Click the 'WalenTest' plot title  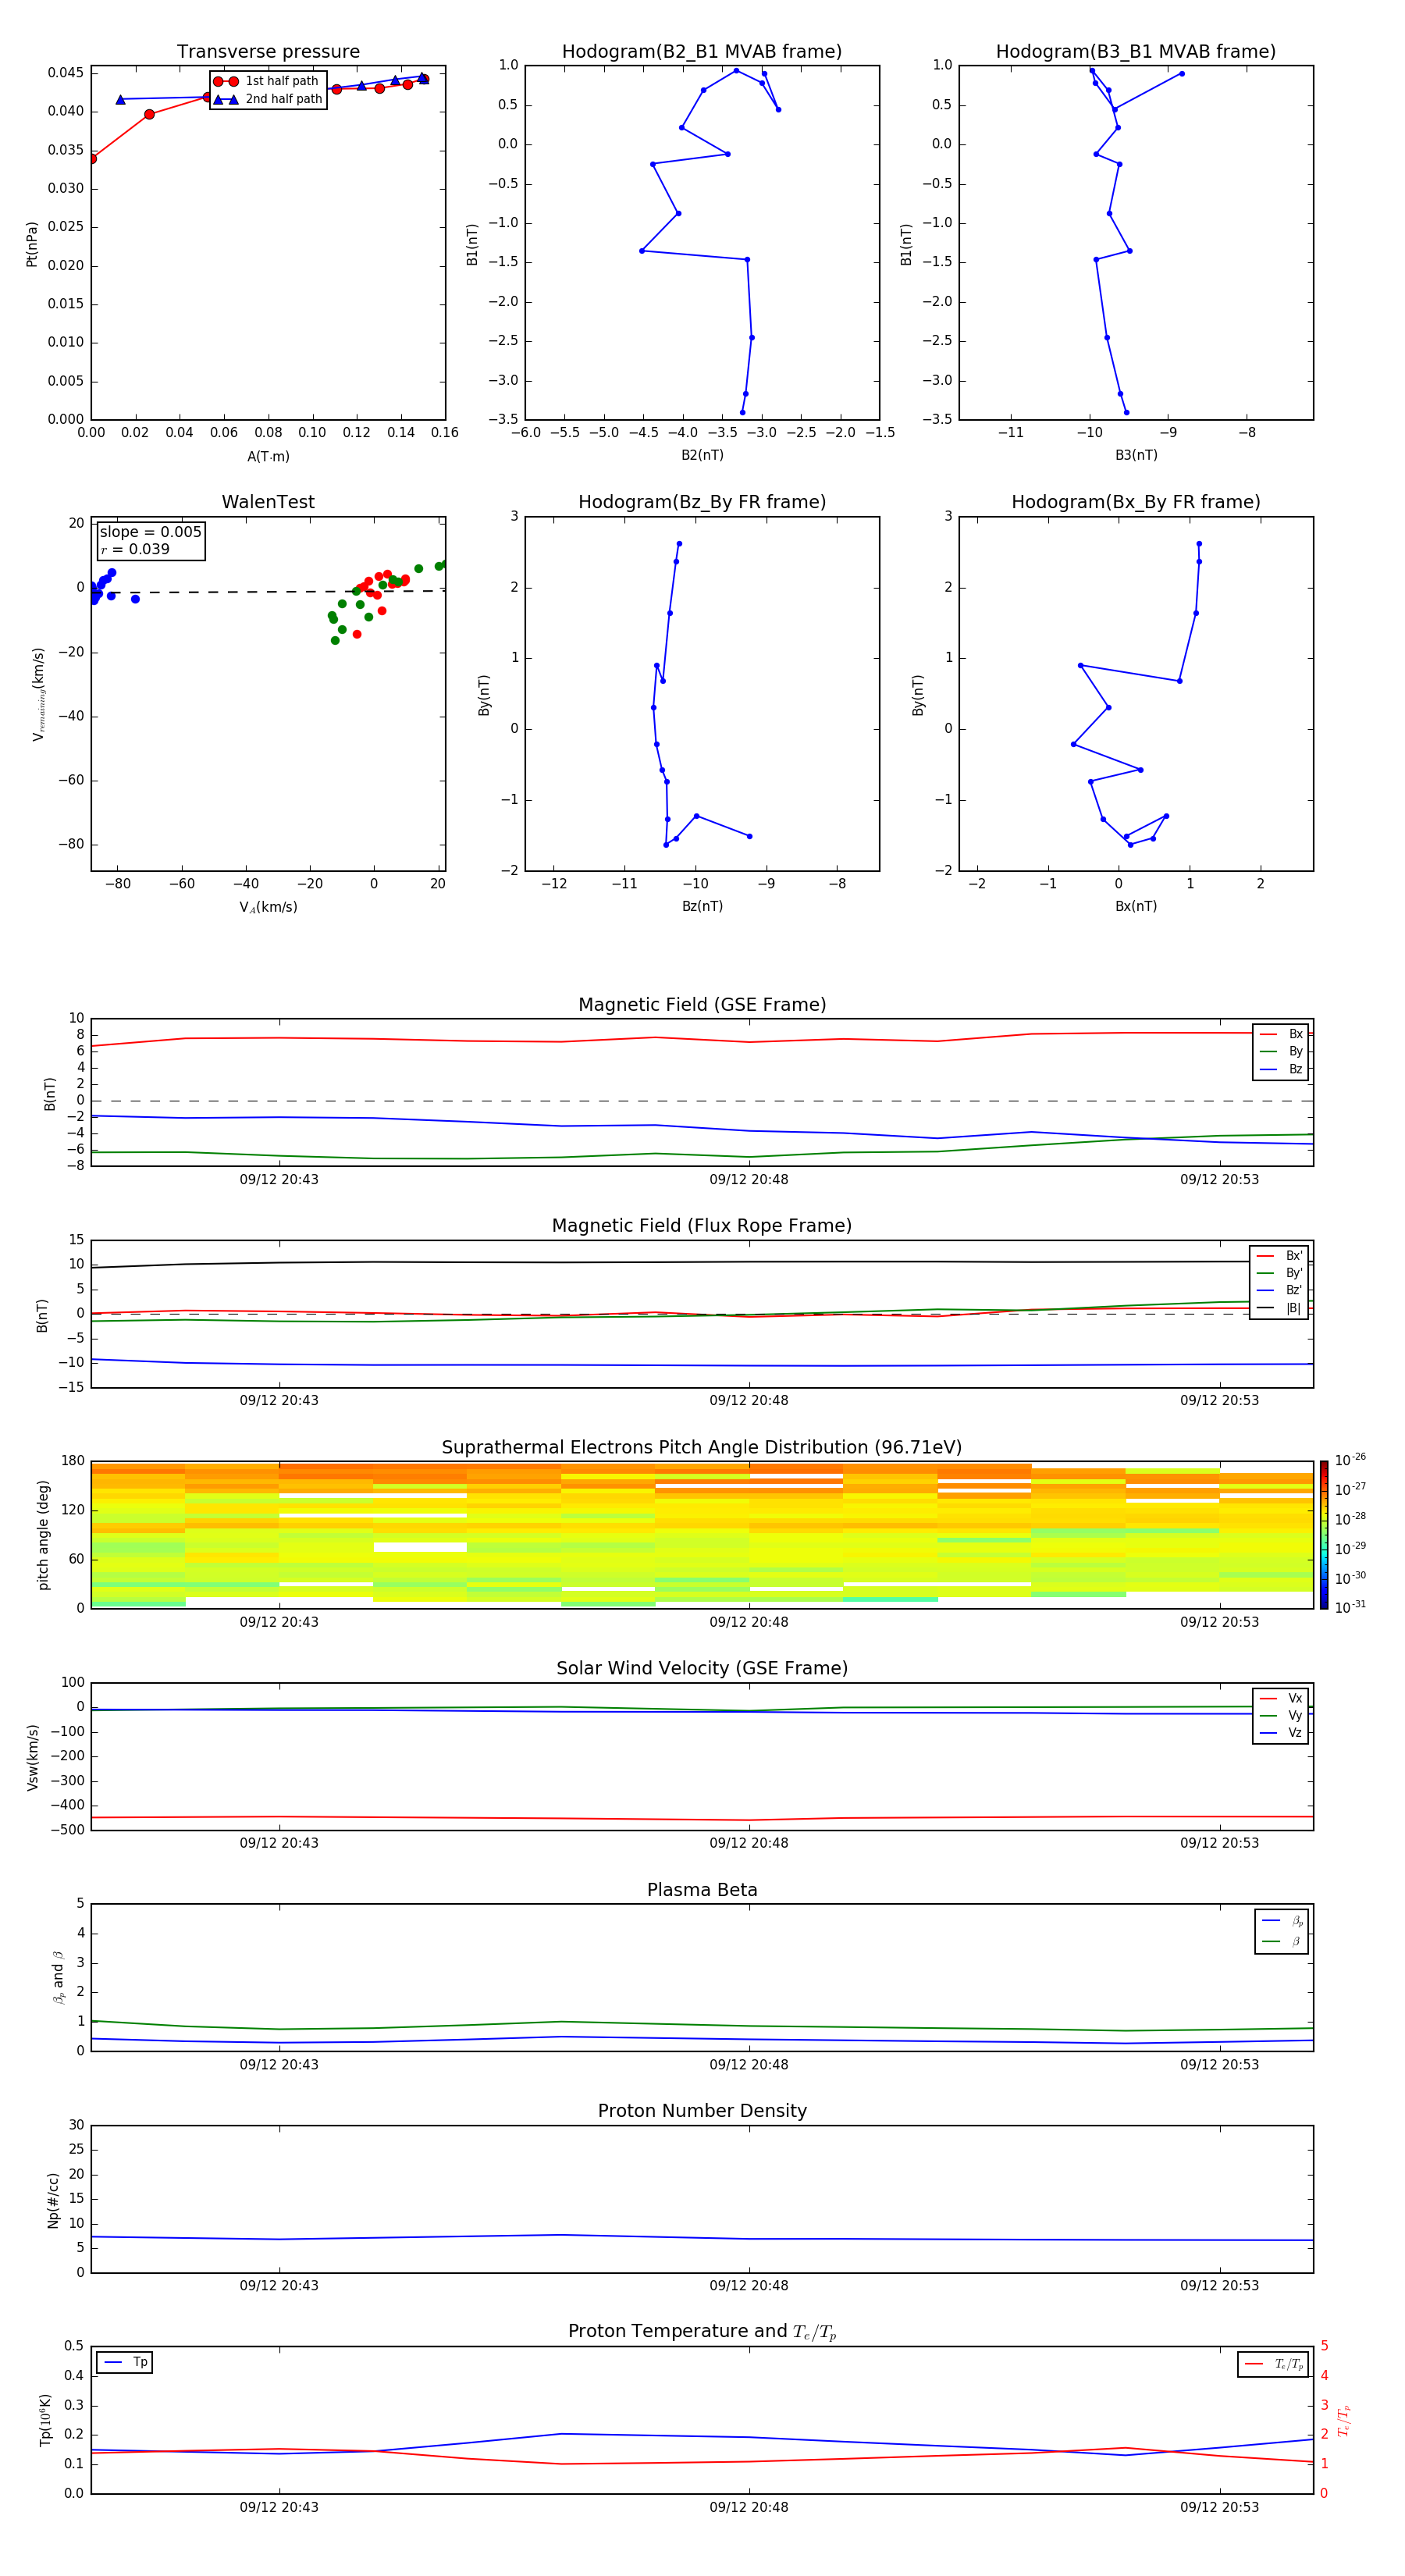[x=268, y=502]
